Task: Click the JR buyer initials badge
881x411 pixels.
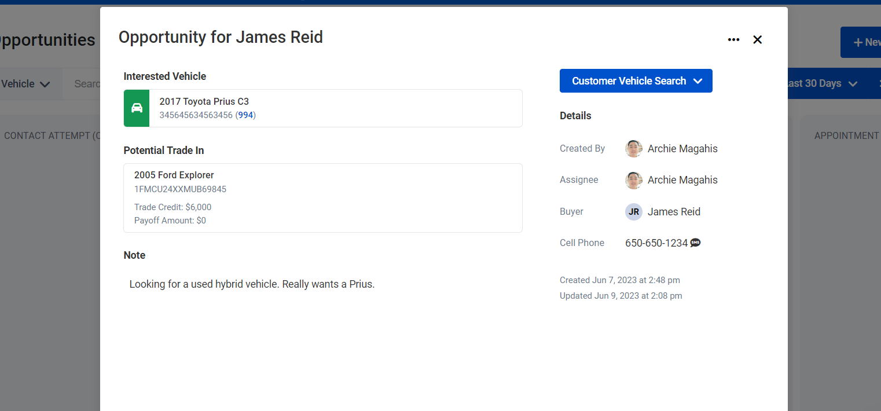Action: [x=634, y=212]
